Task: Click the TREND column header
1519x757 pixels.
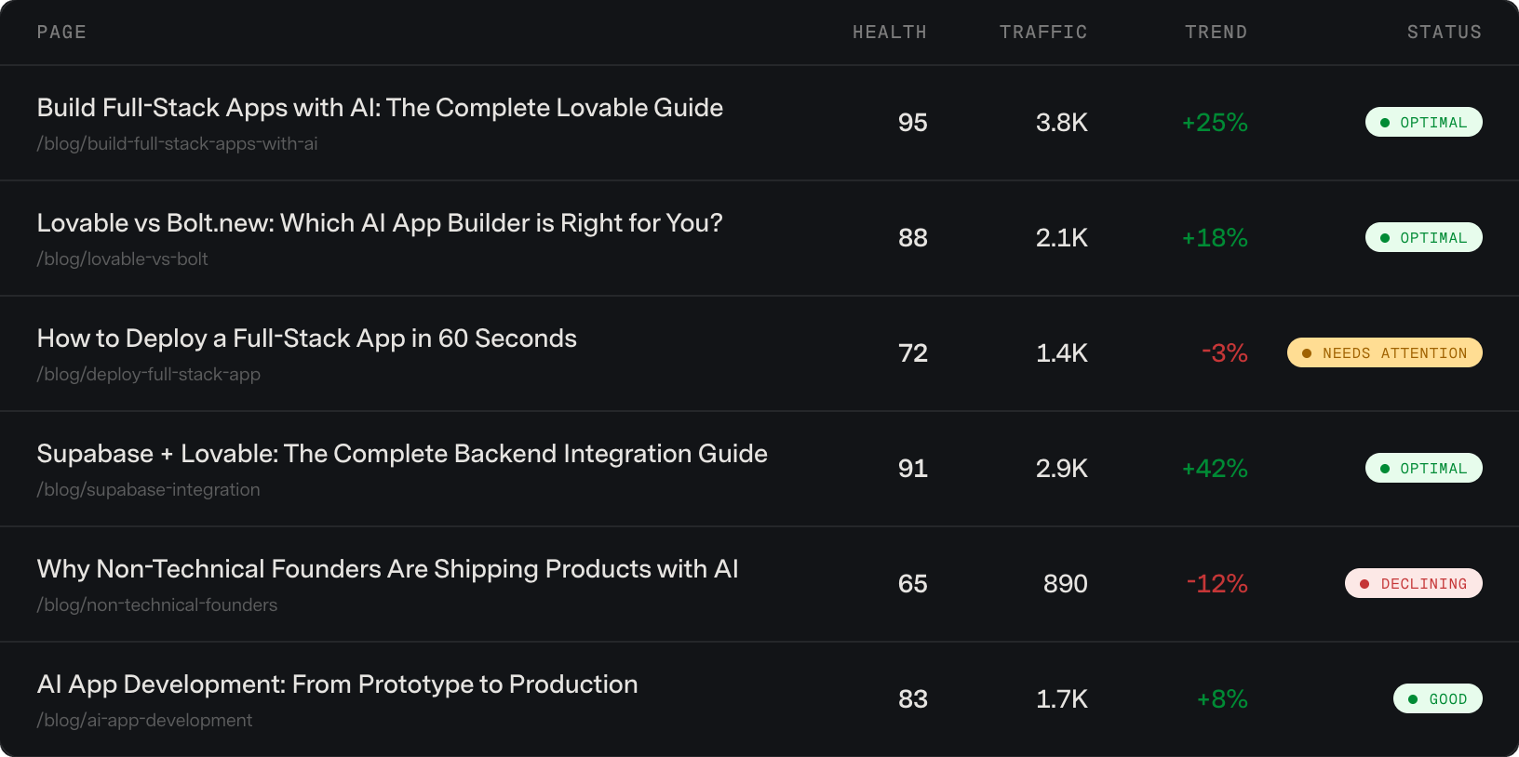Action: tap(1216, 33)
